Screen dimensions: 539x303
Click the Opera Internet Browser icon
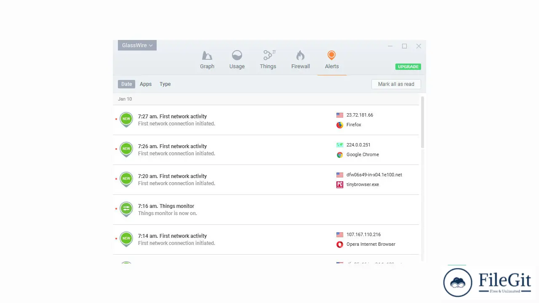[340, 245]
